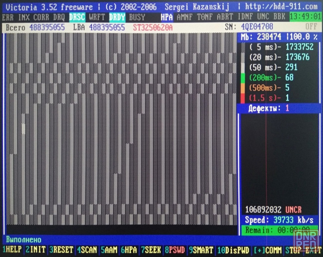Click the Sergei Kazanskij author name
Image resolution: width=323 pixels, height=257 pixels.
[x=197, y=7]
